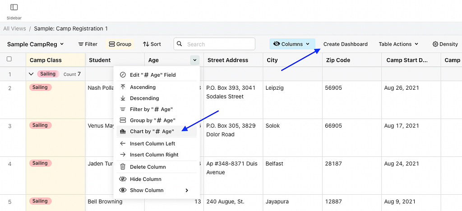Click the right arrow icon for Insert Column Right
This screenshot has height=211, width=462.
(123, 155)
